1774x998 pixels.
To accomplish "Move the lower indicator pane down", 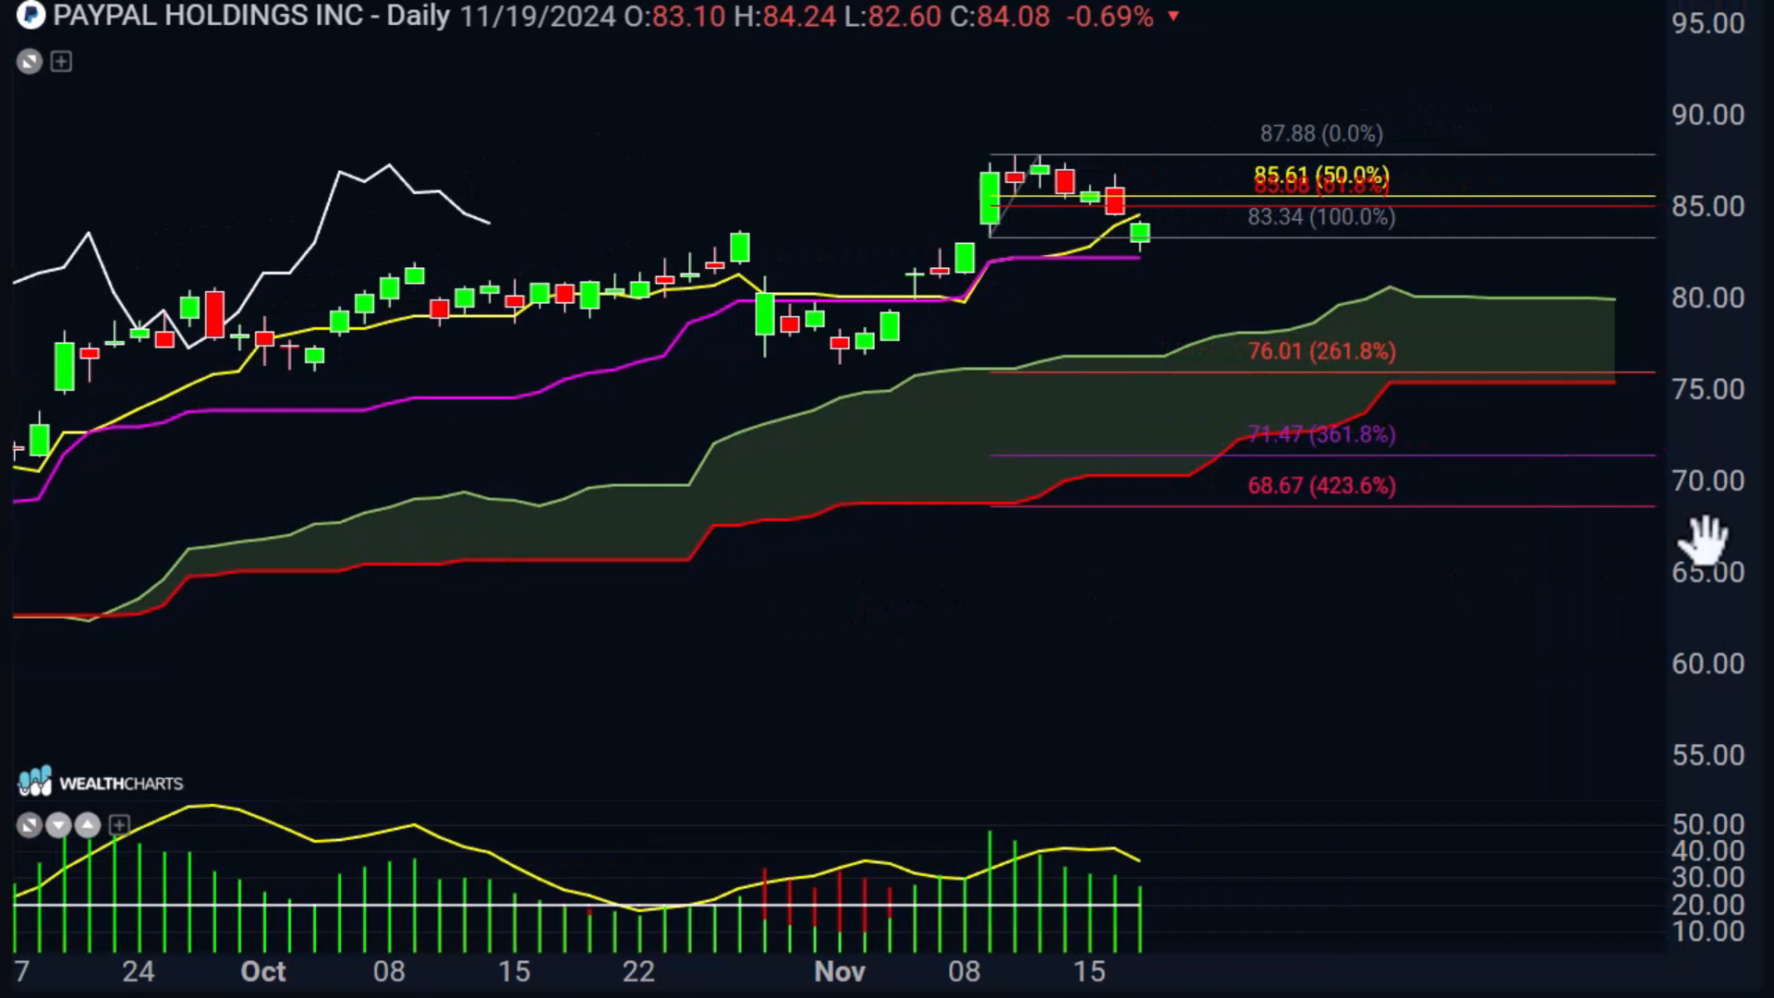I will point(58,825).
